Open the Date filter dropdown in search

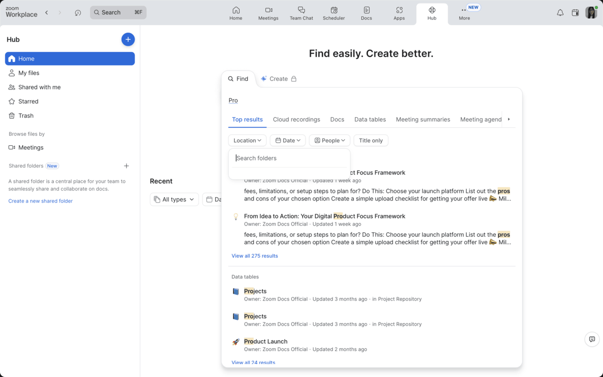click(x=288, y=141)
